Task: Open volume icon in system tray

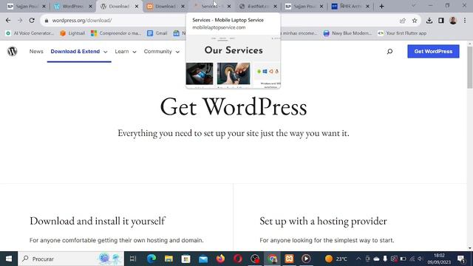Action: click(x=420, y=259)
